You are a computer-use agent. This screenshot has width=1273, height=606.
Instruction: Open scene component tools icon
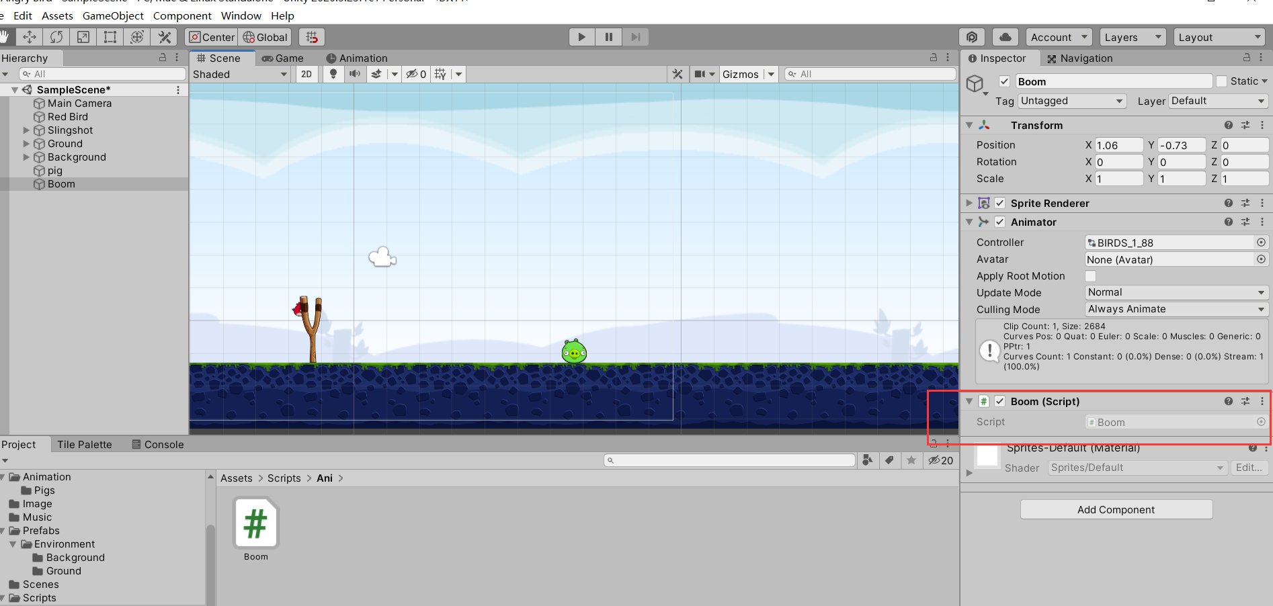pos(677,74)
